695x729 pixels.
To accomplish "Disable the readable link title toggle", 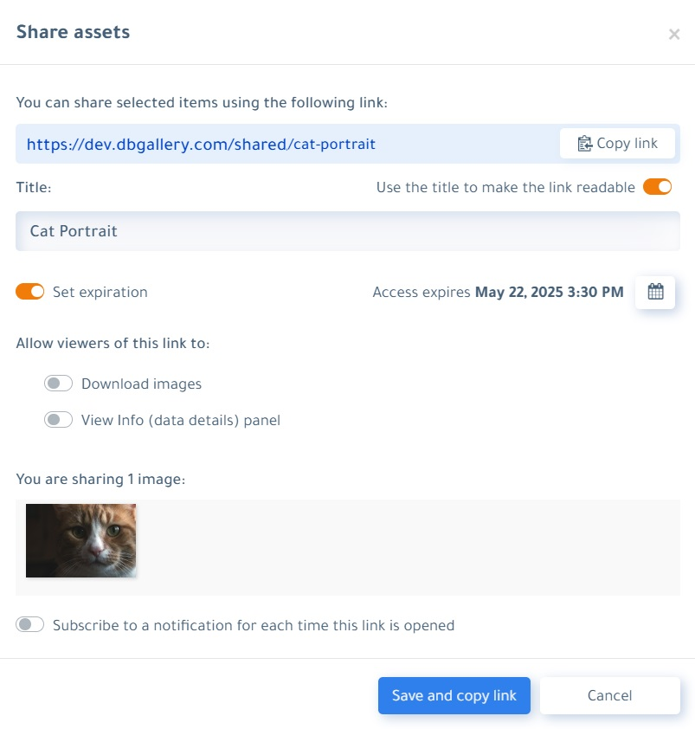I will 657,187.
